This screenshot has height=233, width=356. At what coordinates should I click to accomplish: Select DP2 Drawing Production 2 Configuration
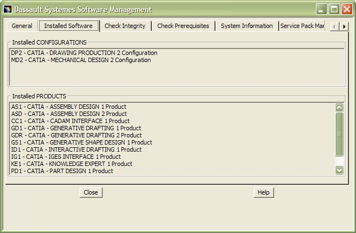coord(84,53)
